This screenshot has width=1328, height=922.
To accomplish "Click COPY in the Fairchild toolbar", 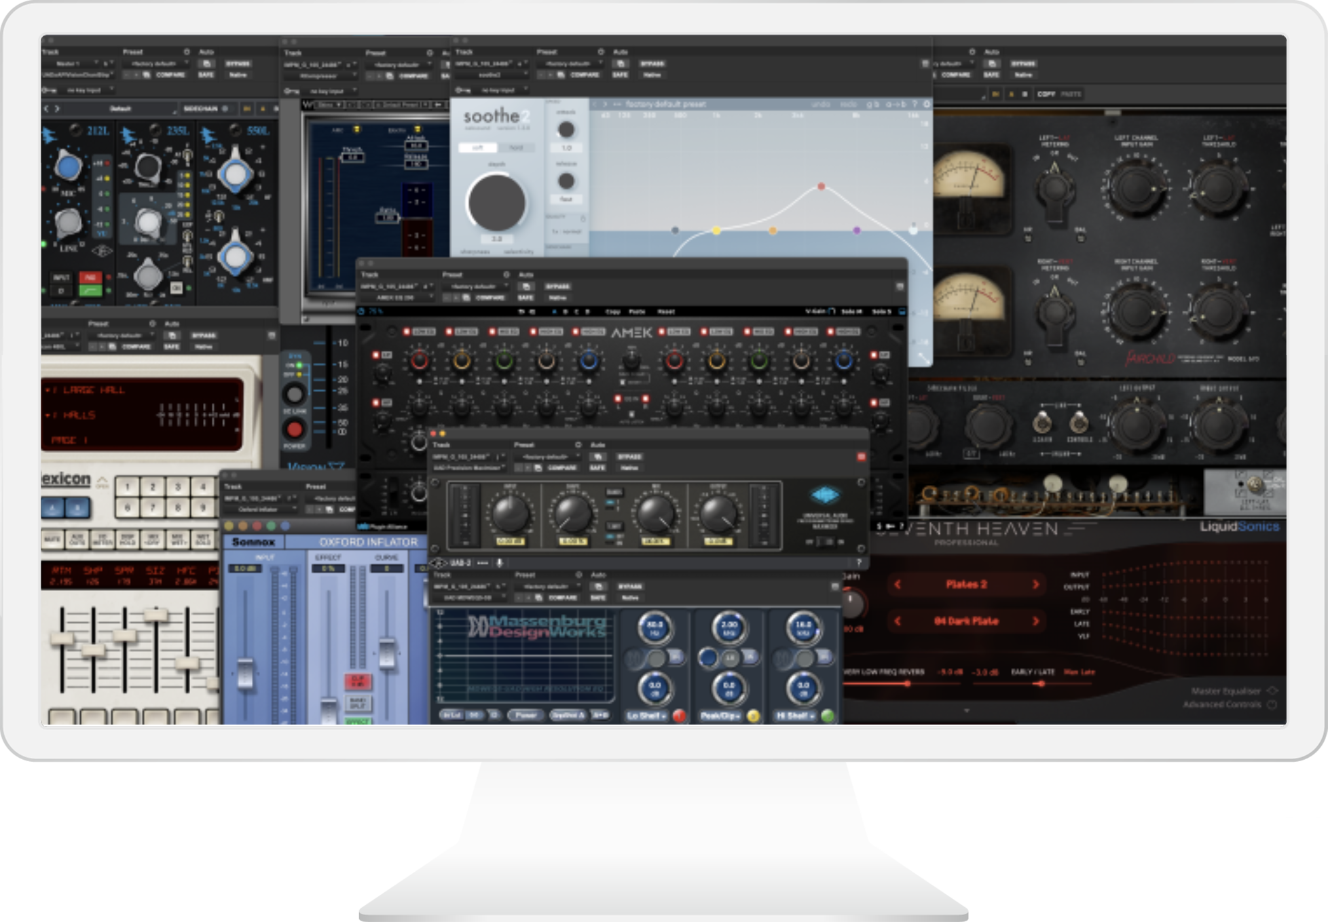I will [x=1046, y=94].
